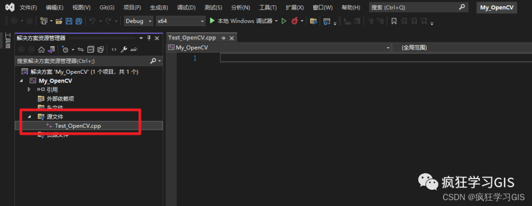Open the 工具(T) menu
The image size is (532, 206).
click(x=267, y=7)
